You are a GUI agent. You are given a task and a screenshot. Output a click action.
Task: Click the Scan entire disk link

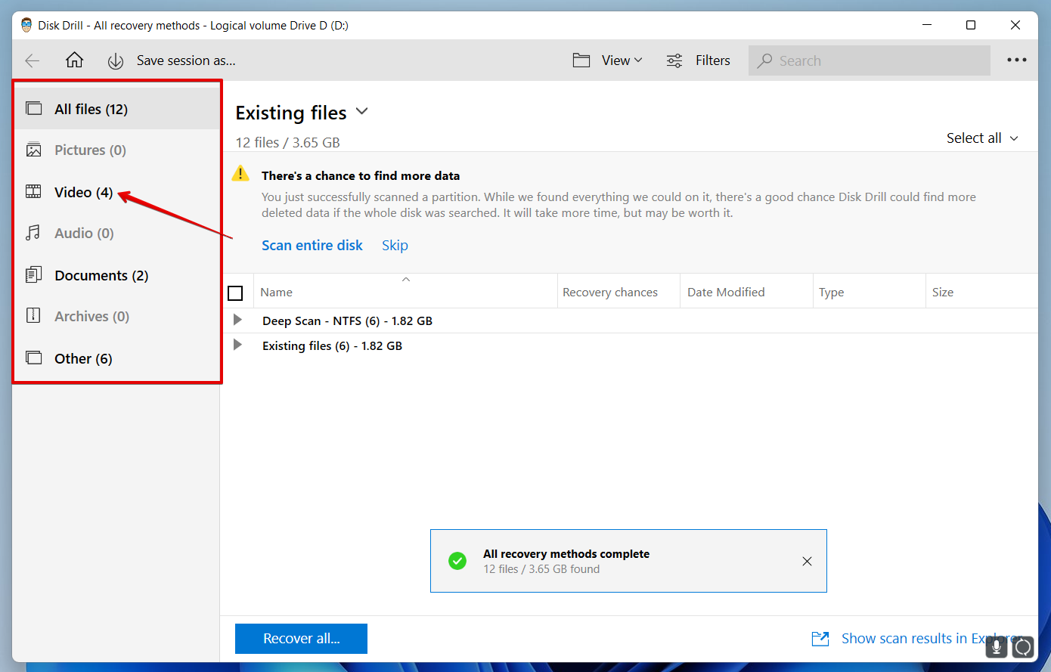pos(312,245)
